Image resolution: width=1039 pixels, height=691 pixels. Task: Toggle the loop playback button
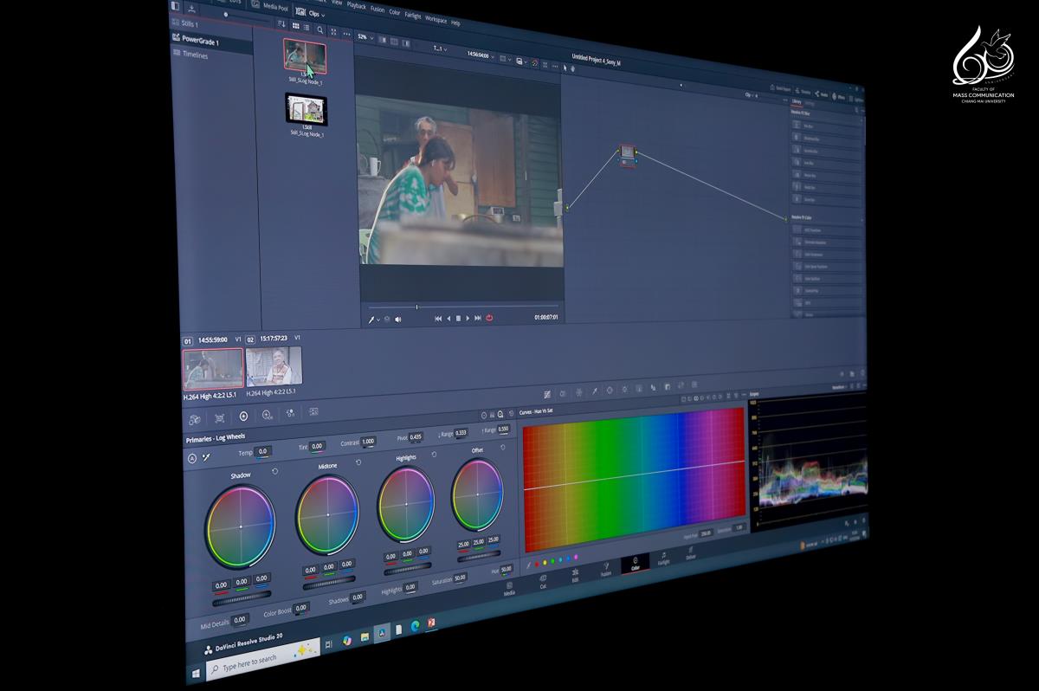click(489, 318)
